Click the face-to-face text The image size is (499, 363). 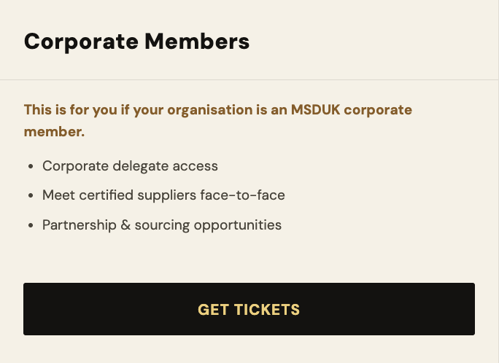click(242, 195)
